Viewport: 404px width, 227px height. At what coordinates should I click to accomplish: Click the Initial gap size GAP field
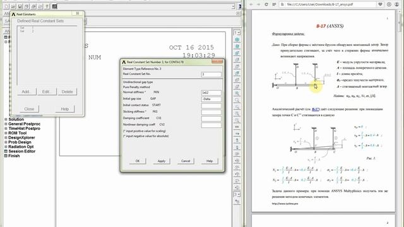pyautogui.click(x=211, y=99)
